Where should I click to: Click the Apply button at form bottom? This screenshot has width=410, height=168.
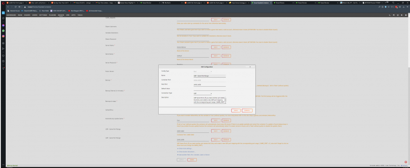182,160
